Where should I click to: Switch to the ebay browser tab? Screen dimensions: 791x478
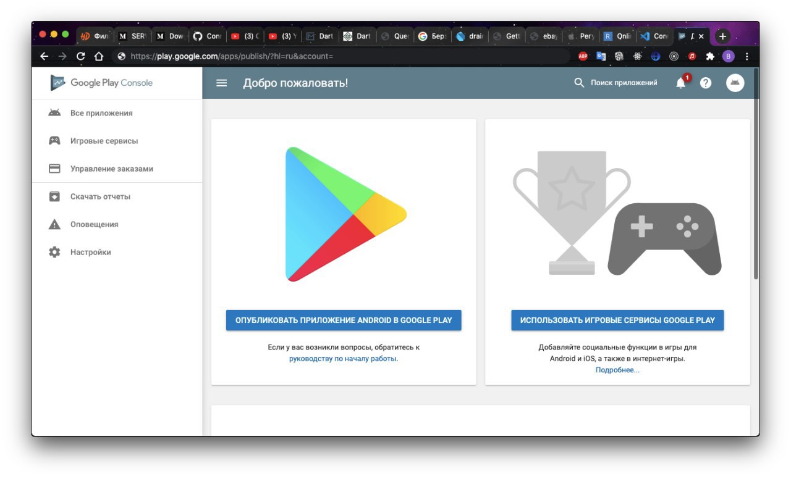(544, 36)
